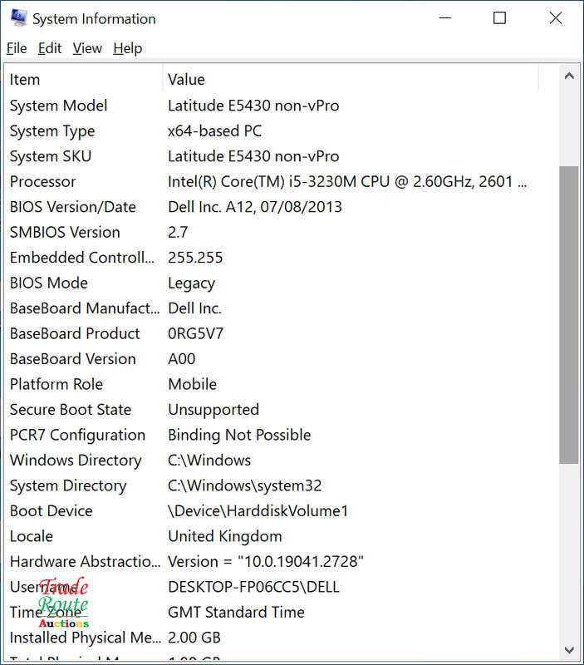Screen dimensions: 584x665
Task: Click the GMT Standard Time value
Action: click(237, 613)
